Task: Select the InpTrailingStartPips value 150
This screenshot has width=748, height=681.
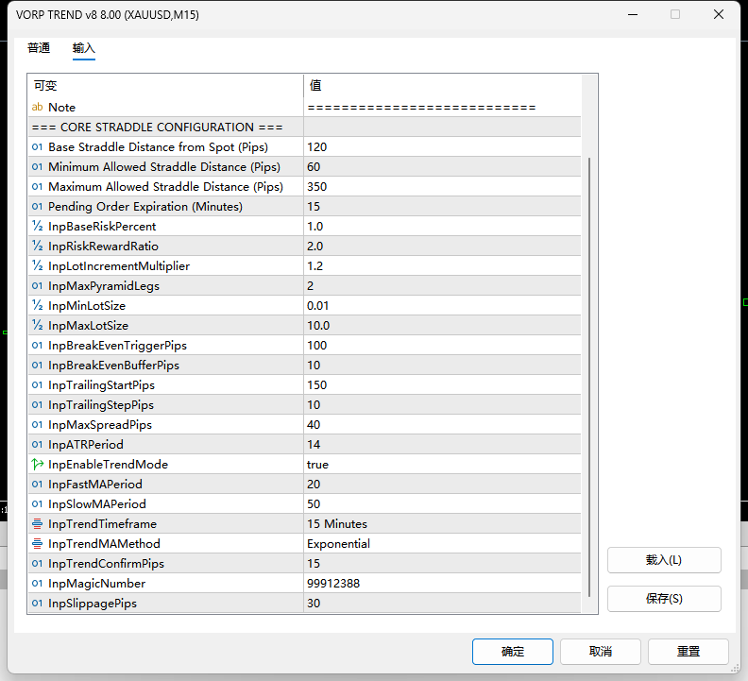Action: coord(442,384)
